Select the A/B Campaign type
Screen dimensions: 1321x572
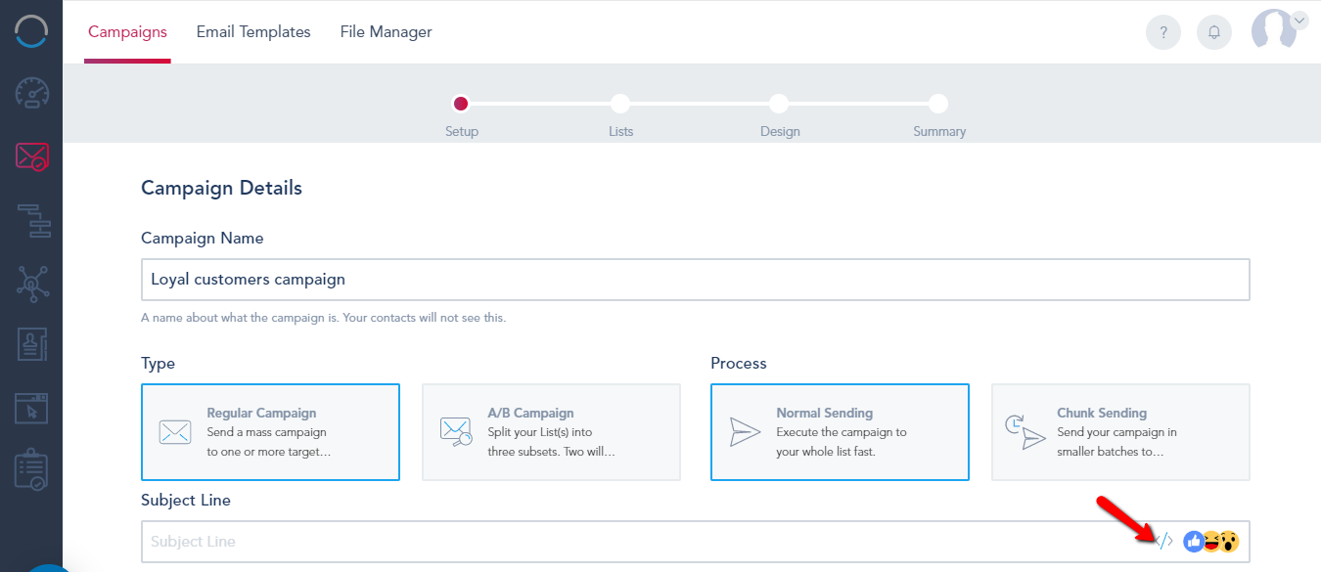551,432
